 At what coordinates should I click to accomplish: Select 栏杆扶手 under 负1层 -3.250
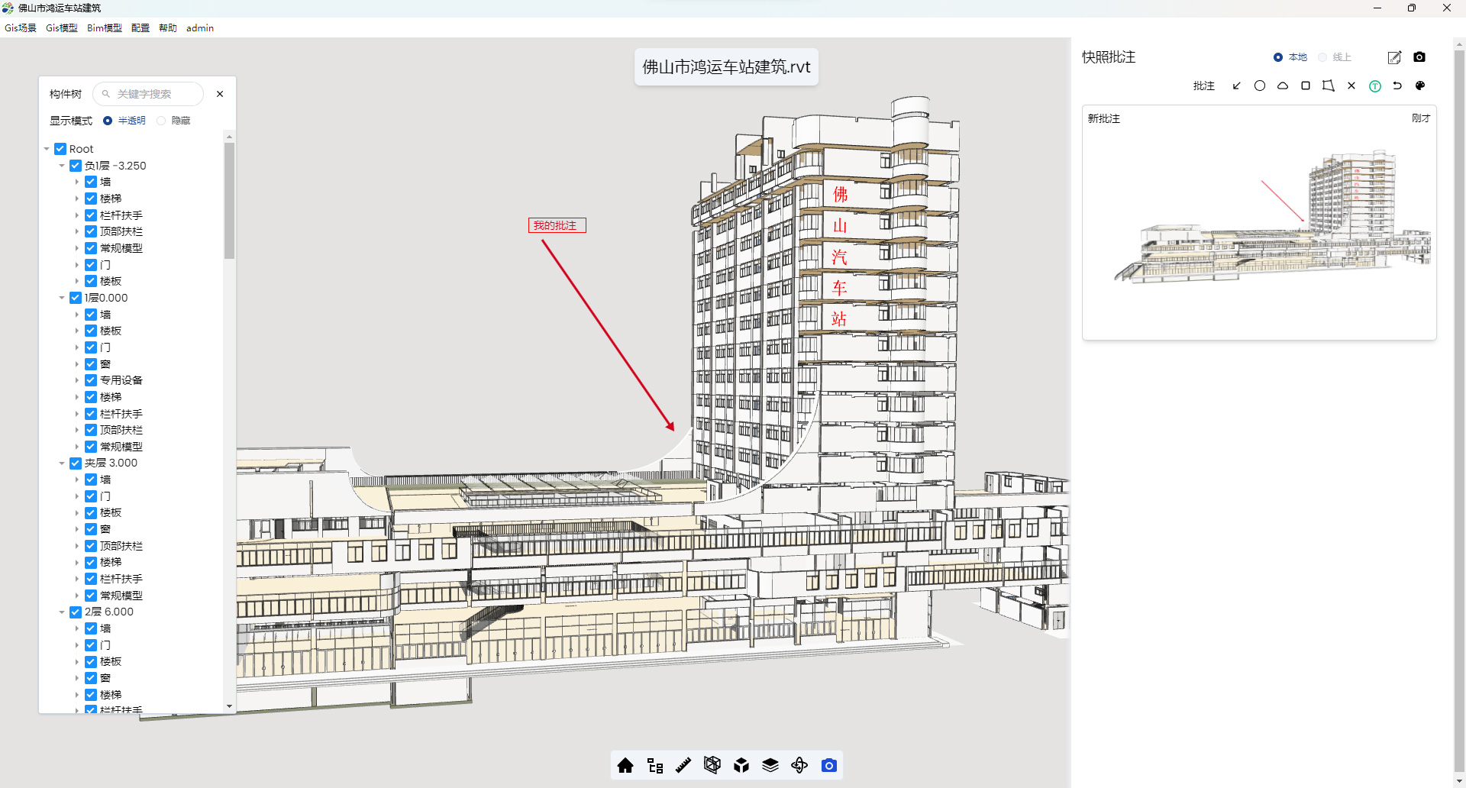coord(121,215)
